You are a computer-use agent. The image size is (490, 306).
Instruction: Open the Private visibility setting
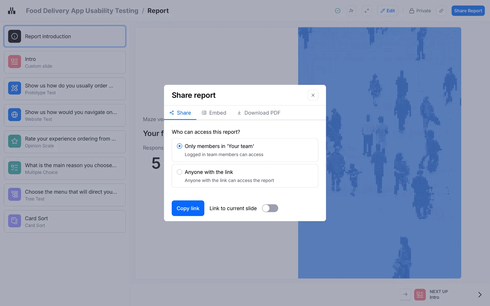pos(420,11)
